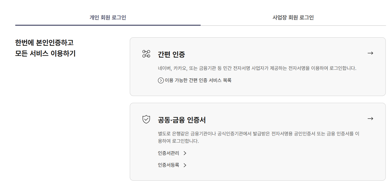This screenshot has height=188, width=391.
Task: Click heading line 모든 서비스 이용하기
Action: [45, 53]
